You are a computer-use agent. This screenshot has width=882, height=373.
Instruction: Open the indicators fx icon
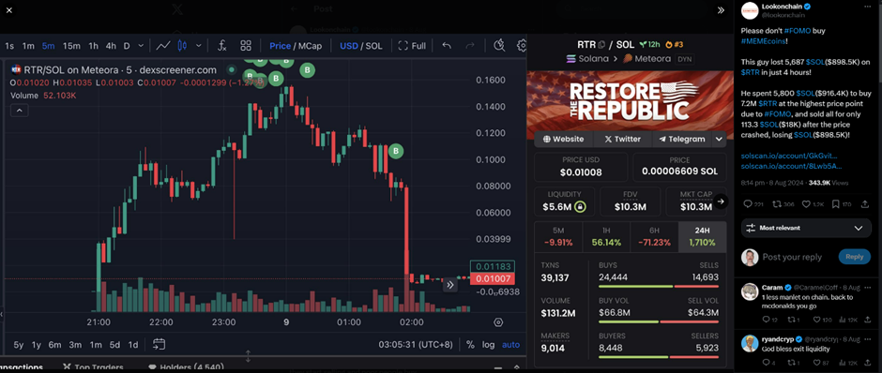pyautogui.click(x=221, y=46)
